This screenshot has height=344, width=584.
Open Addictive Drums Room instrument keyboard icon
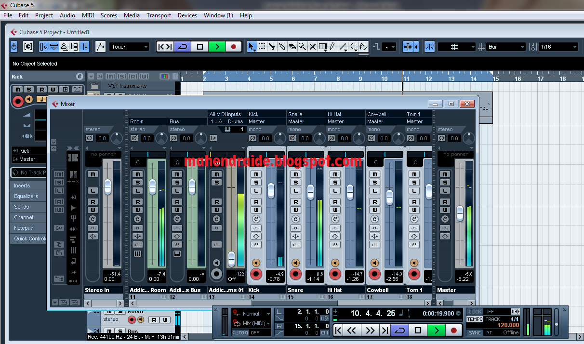137,253
